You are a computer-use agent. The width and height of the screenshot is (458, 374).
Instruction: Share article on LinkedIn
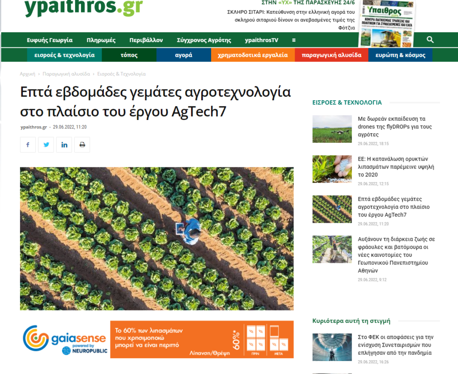64,144
